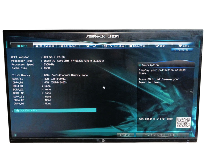
Task: Click the DDR4_A1 label
Action: 18,79
